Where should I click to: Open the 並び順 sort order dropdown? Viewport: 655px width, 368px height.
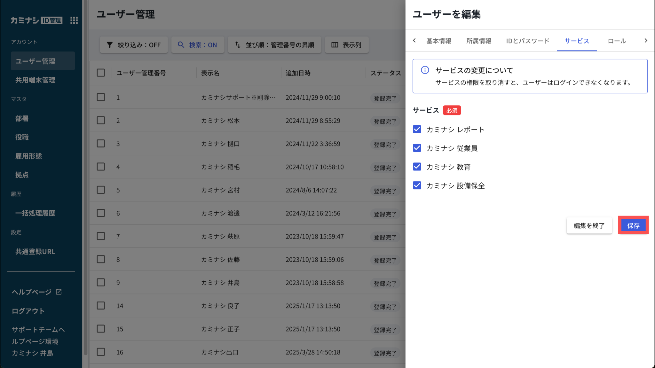(275, 45)
